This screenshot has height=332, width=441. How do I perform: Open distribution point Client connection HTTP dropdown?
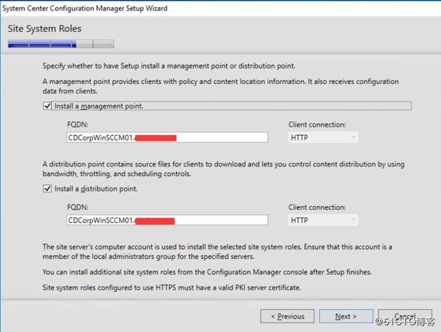pyautogui.click(x=323, y=220)
